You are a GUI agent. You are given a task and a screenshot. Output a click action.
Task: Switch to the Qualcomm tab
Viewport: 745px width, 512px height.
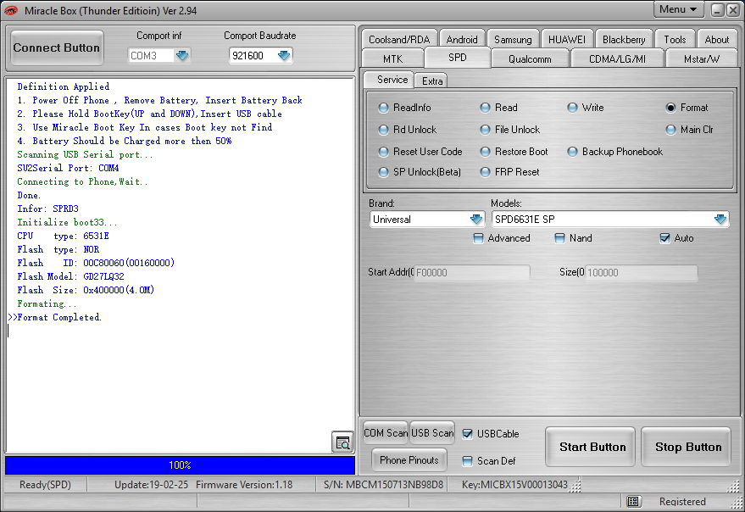click(530, 59)
